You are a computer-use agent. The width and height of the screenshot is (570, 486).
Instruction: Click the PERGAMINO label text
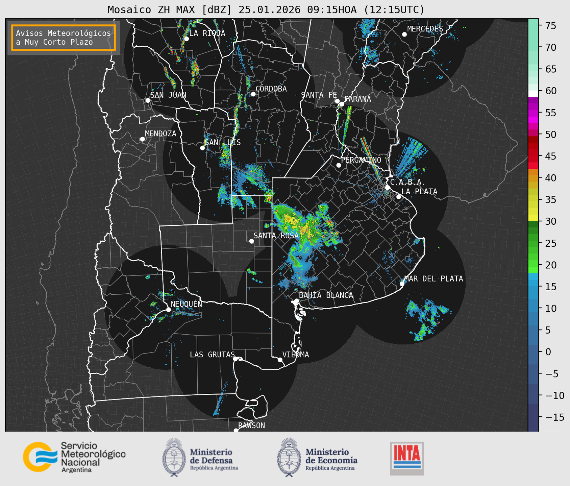click(x=361, y=160)
